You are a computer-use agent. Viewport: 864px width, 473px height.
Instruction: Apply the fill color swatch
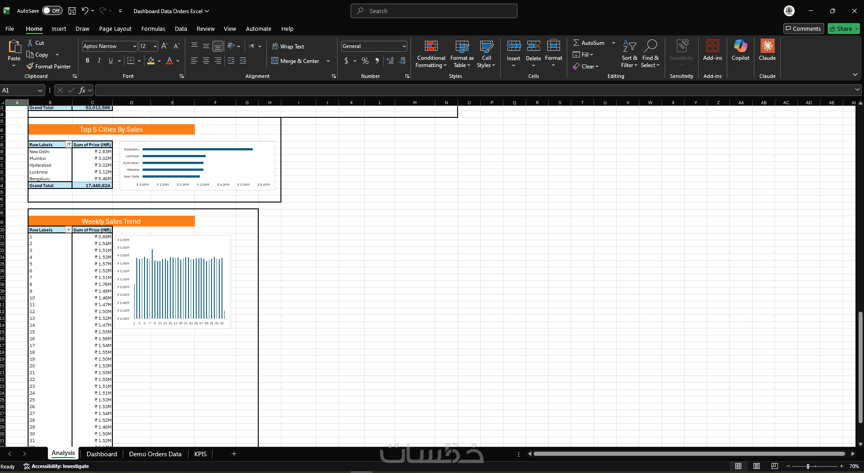click(x=151, y=61)
